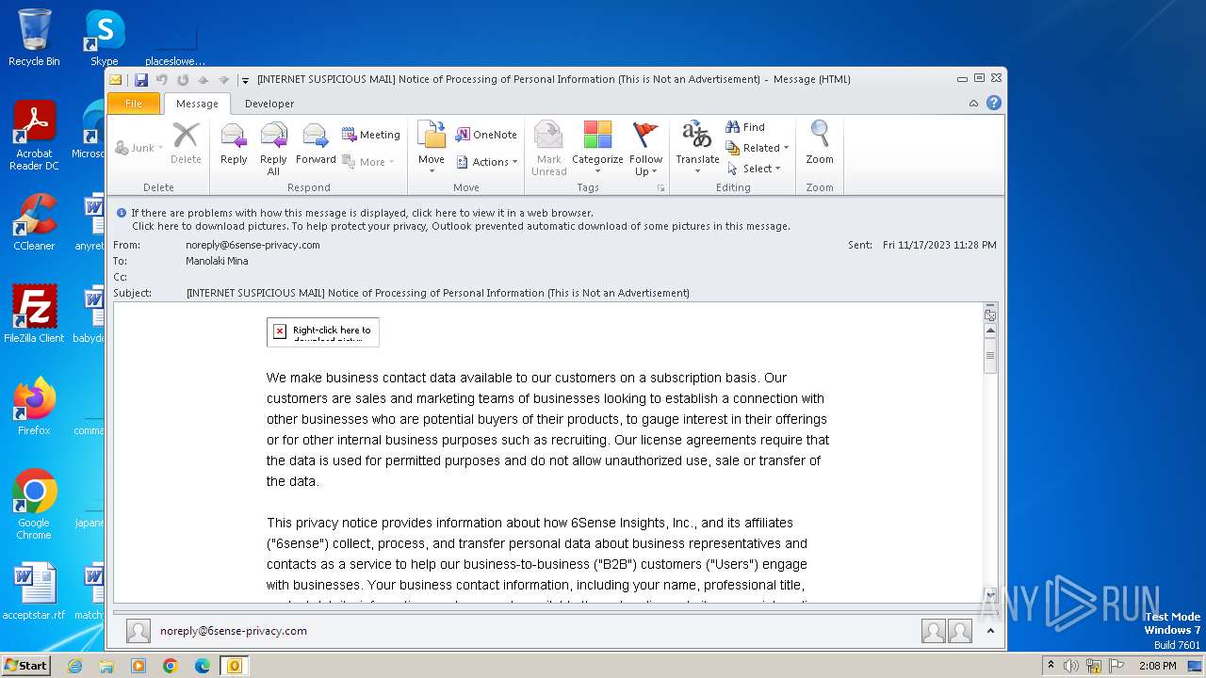The height and width of the screenshot is (678, 1206).
Task: Click the Windows Start button
Action: [x=25, y=665]
